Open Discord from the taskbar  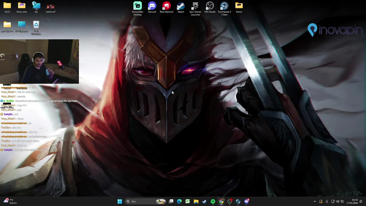point(246,201)
